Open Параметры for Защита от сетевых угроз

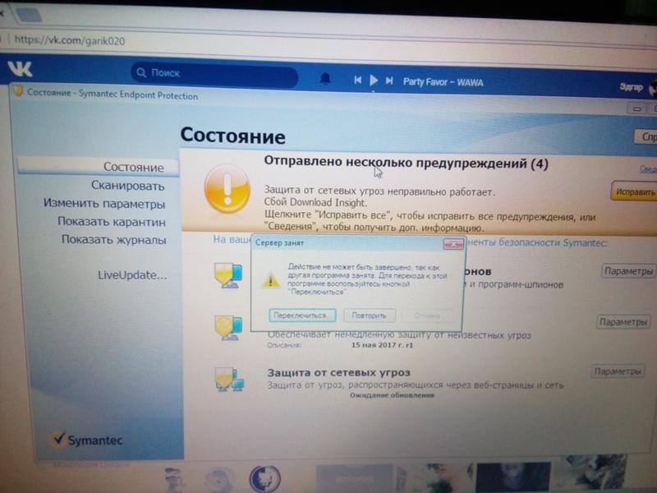pos(618,371)
